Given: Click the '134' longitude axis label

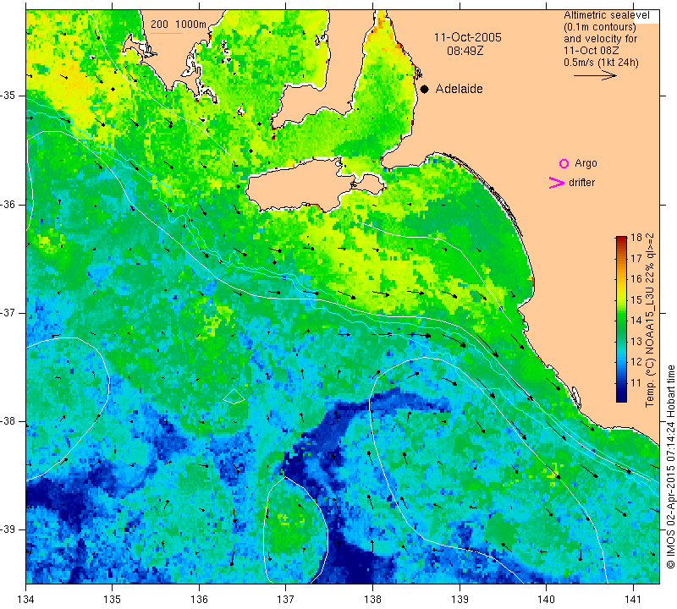Looking at the screenshot, I should (26, 599).
